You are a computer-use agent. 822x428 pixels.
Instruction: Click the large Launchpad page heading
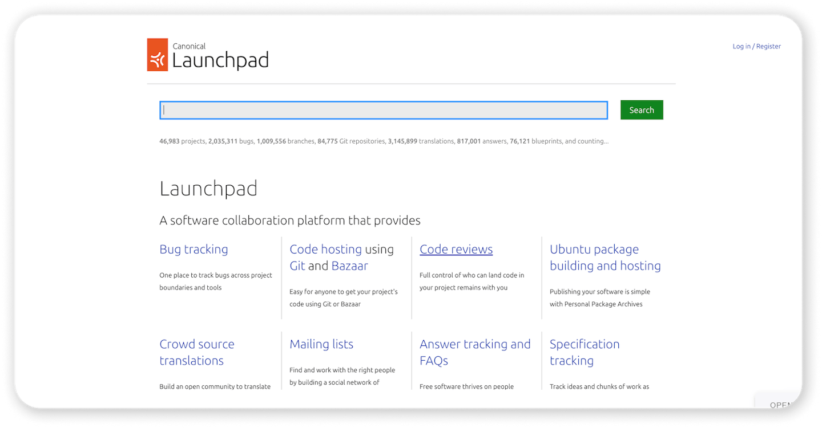click(208, 189)
